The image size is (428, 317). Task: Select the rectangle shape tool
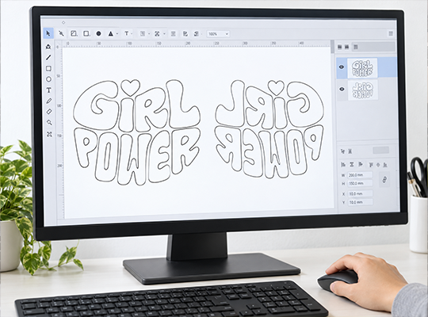pyautogui.click(x=48, y=68)
